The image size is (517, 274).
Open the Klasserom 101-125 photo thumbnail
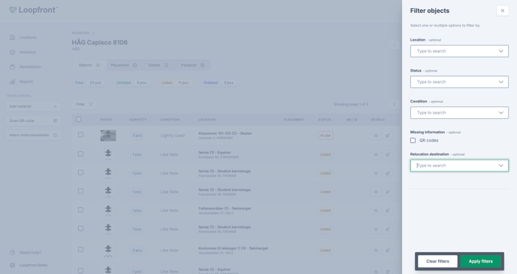pyautogui.click(x=108, y=135)
